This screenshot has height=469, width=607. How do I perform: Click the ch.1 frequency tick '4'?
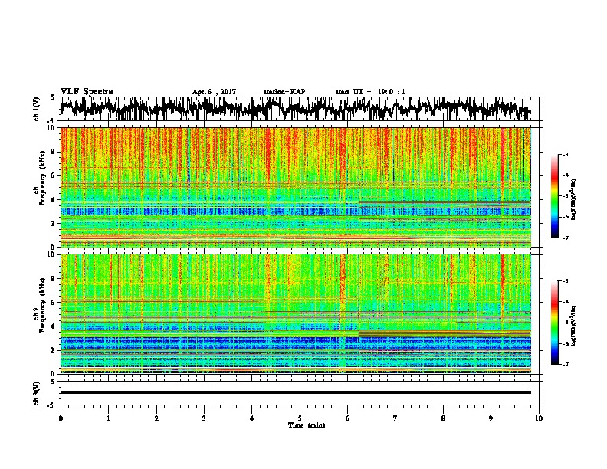53,200
